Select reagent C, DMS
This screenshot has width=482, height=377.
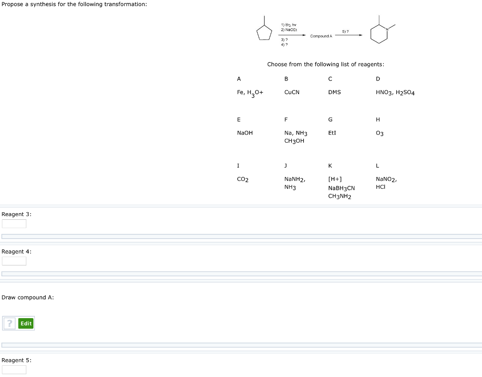334,92
